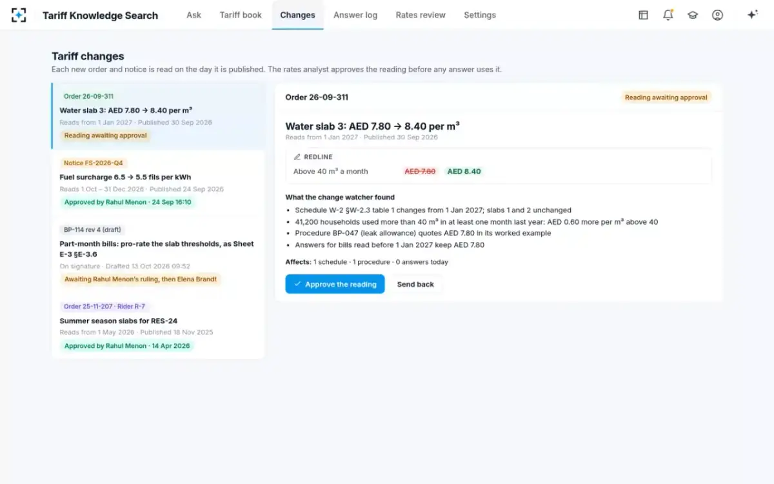The height and width of the screenshot is (484, 774).
Task: Select Water slab 3 change in list
Action: point(158,116)
